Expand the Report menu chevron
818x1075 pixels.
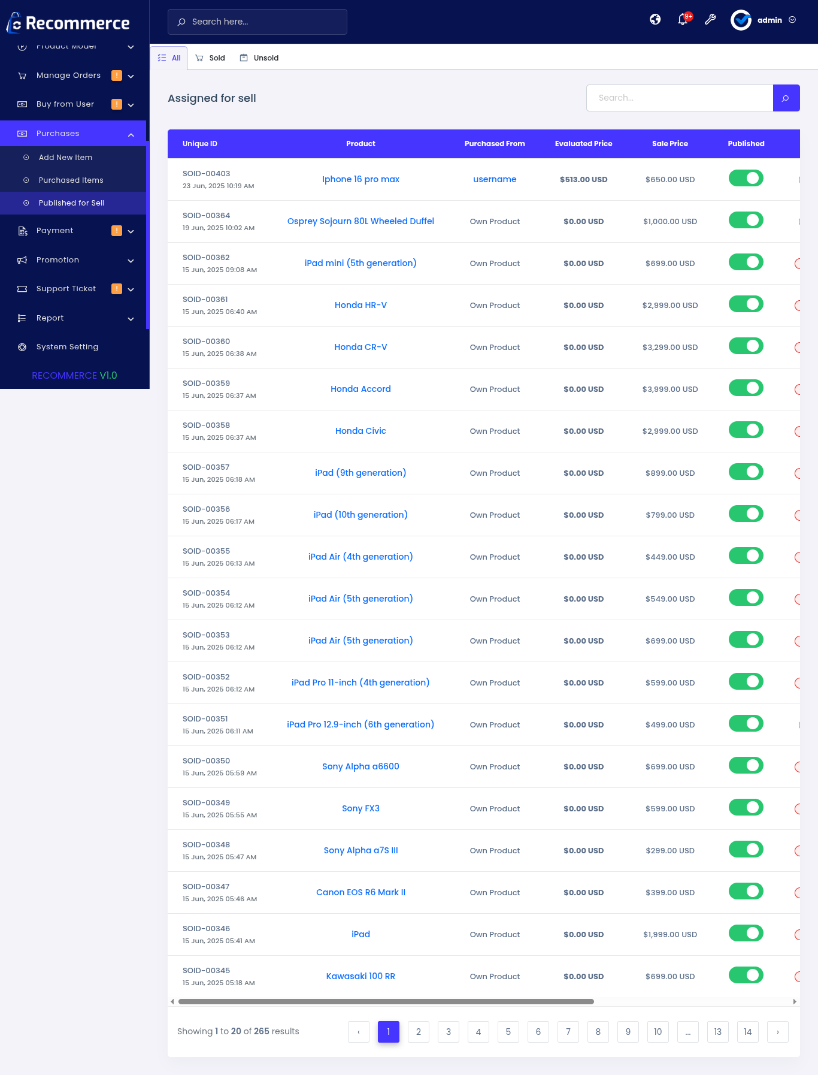[x=131, y=319]
